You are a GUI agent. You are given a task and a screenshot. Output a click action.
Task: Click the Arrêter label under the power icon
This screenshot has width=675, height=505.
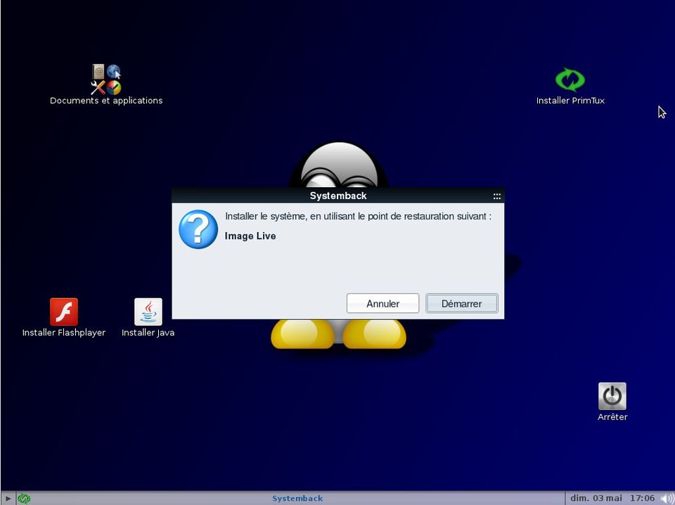[612, 416]
